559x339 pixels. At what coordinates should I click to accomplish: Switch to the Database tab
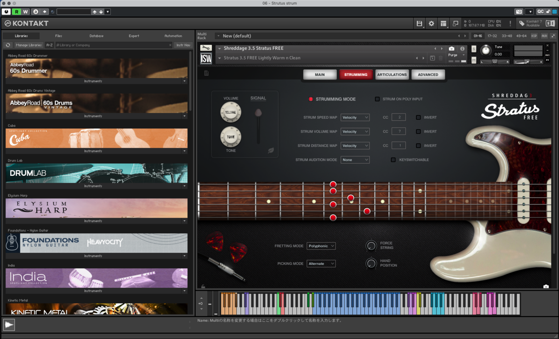point(96,36)
